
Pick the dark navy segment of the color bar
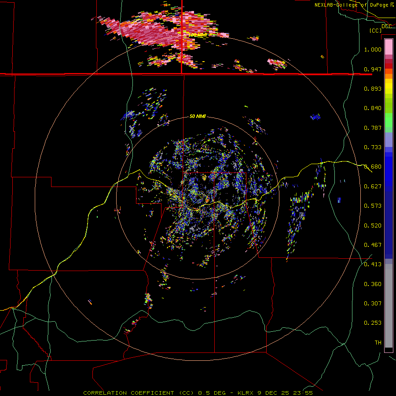pos(389,225)
